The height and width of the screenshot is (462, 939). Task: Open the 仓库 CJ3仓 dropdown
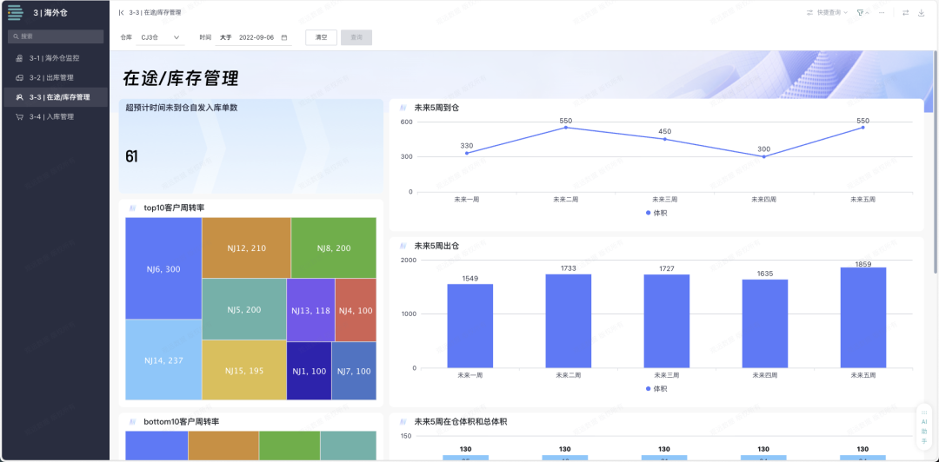pyautogui.click(x=160, y=37)
